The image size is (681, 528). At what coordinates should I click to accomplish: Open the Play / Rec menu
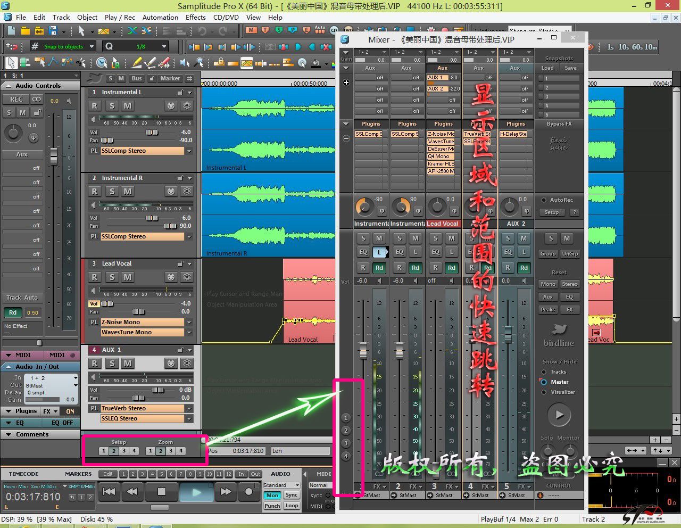[120, 17]
